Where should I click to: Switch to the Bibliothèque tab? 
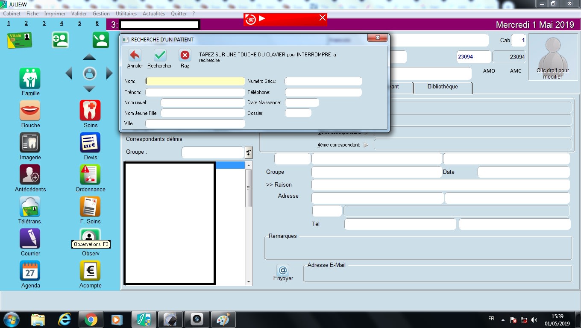coord(442,87)
